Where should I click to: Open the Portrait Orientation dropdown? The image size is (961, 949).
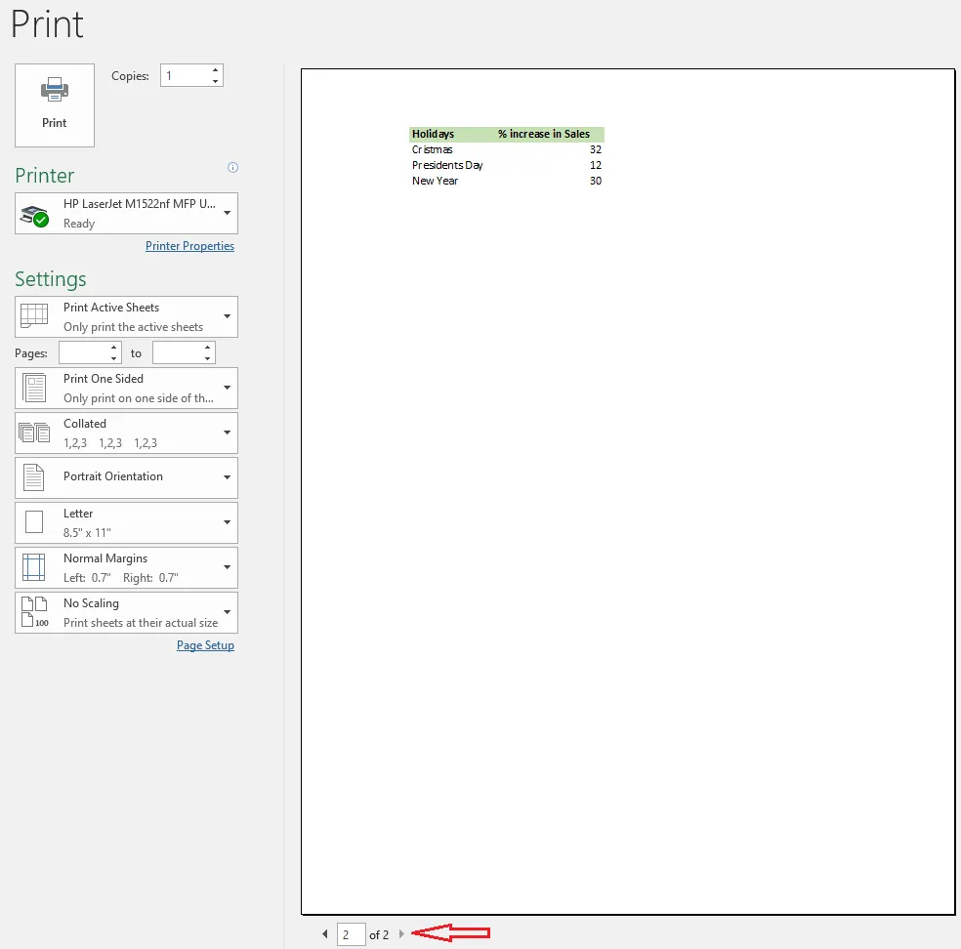126,477
